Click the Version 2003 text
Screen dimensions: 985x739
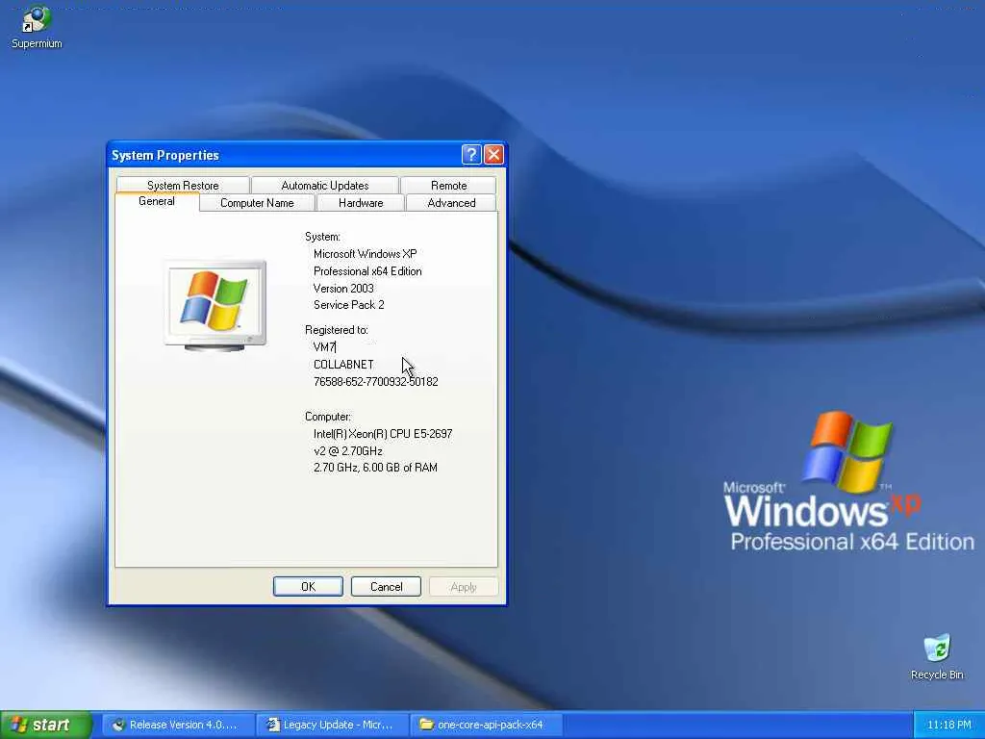[x=343, y=289]
